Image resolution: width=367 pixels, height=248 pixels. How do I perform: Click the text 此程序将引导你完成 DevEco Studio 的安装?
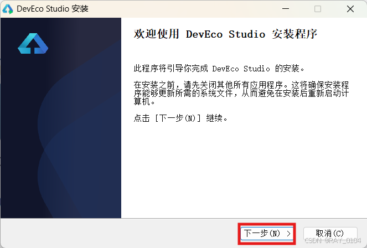click(219, 69)
